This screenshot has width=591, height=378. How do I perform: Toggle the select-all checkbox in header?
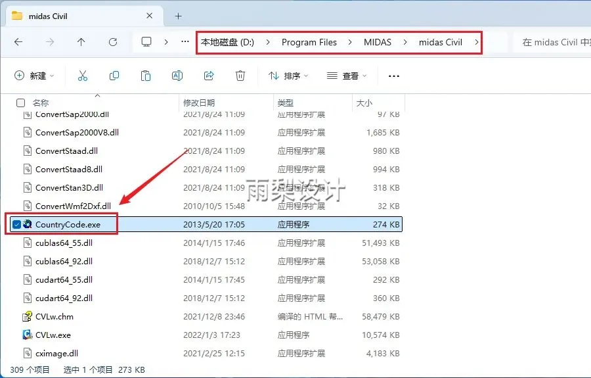(x=21, y=103)
